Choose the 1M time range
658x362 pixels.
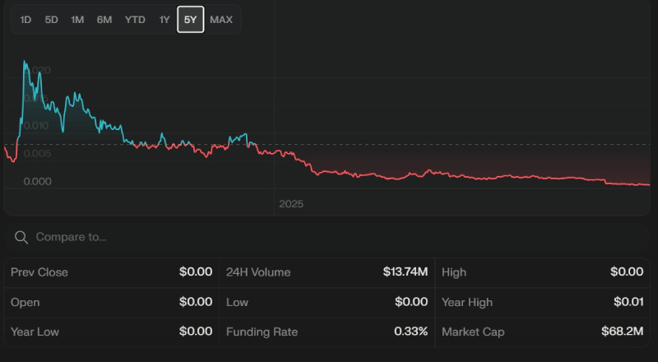pos(77,20)
